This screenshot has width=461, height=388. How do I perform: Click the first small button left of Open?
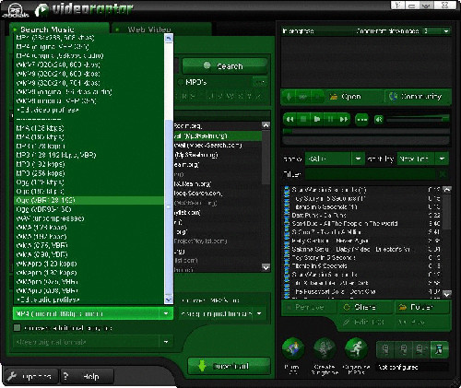(x=289, y=97)
